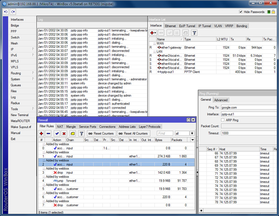Add a new firewall rule with red plus
The height and width of the screenshot is (216, 279).
tap(42, 133)
